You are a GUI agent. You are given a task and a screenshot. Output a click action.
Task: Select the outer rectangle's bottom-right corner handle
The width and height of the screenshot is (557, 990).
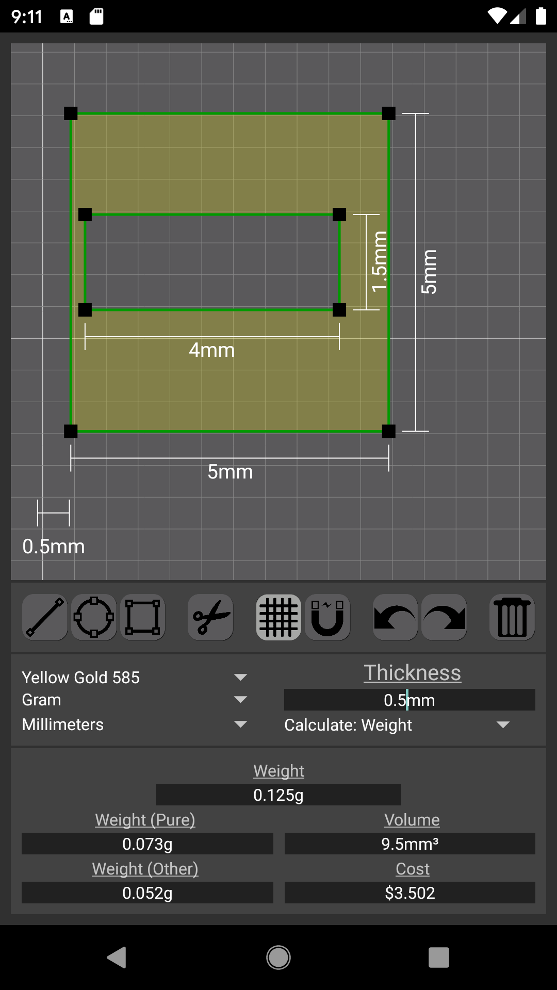389,431
